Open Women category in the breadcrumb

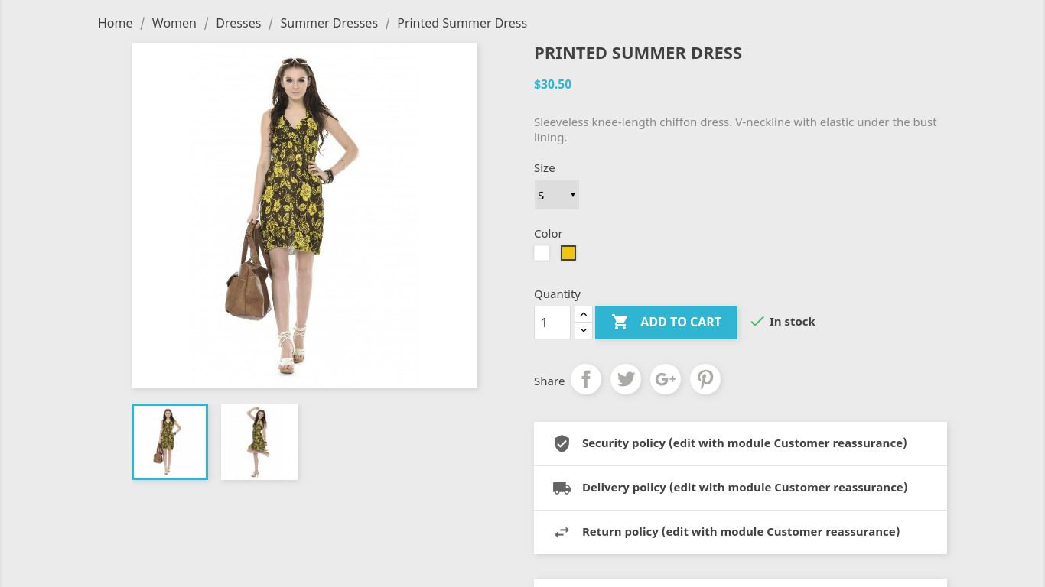click(174, 23)
